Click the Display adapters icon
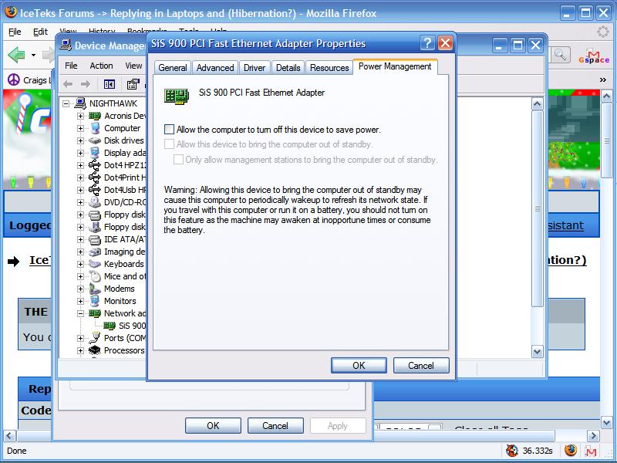 95,153
